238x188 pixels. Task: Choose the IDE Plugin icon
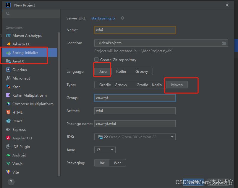coord(8,146)
